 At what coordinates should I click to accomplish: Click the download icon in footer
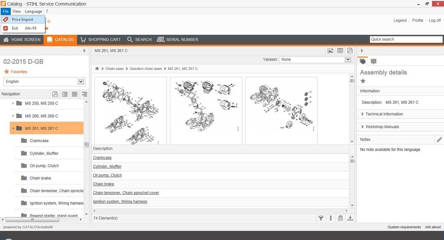tap(350, 218)
